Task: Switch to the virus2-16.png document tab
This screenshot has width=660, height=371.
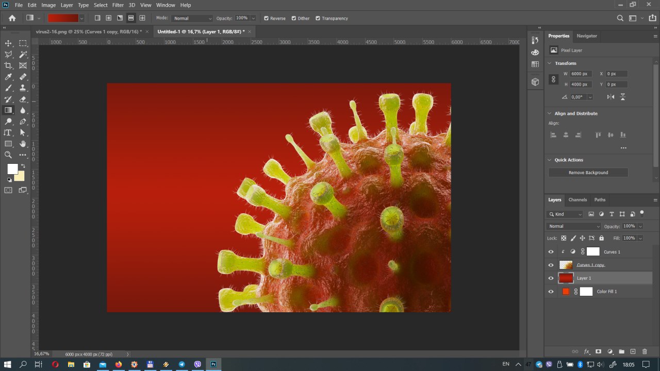Action: coord(89,31)
